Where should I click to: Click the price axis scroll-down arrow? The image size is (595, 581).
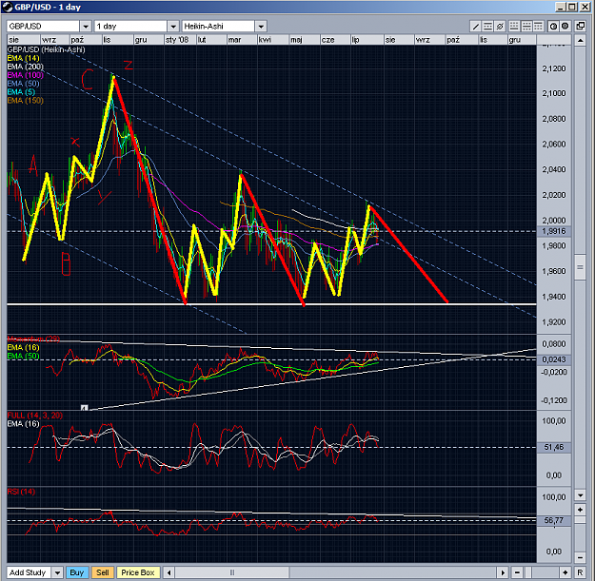pyautogui.click(x=580, y=495)
